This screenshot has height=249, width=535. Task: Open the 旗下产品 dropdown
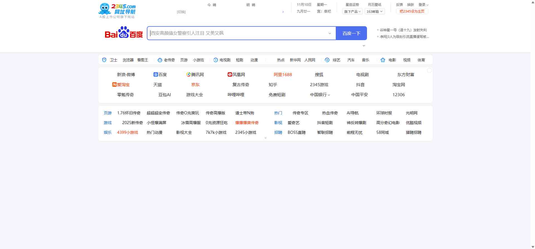[x=352, y=11]
